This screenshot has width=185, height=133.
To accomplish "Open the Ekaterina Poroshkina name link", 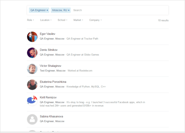I will [x=53, y=82].
